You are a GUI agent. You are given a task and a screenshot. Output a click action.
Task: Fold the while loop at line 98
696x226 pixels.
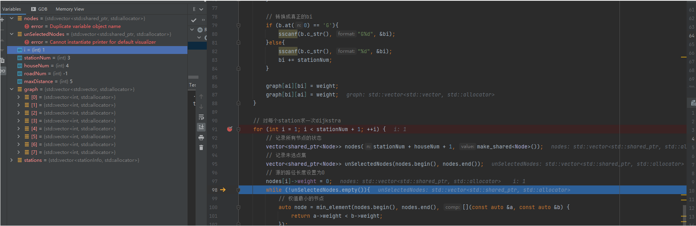[238, 190]
